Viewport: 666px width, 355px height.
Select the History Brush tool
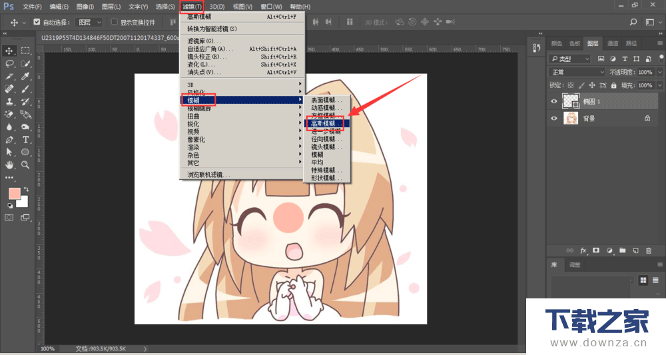[25, 102]
